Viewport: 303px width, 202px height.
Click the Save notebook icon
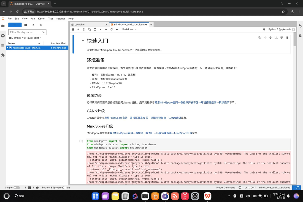[x=73, y=29]
